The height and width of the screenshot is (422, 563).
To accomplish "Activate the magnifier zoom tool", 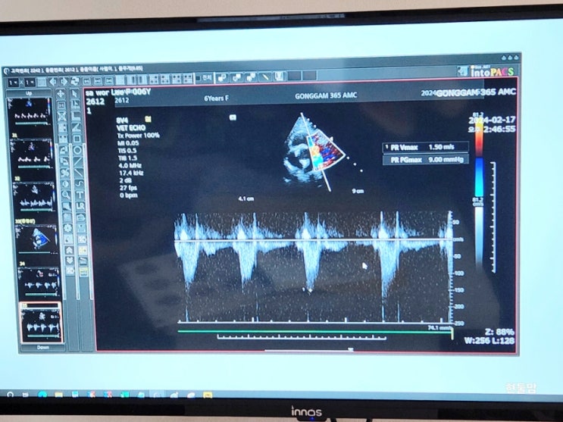I will click(66, 195).
